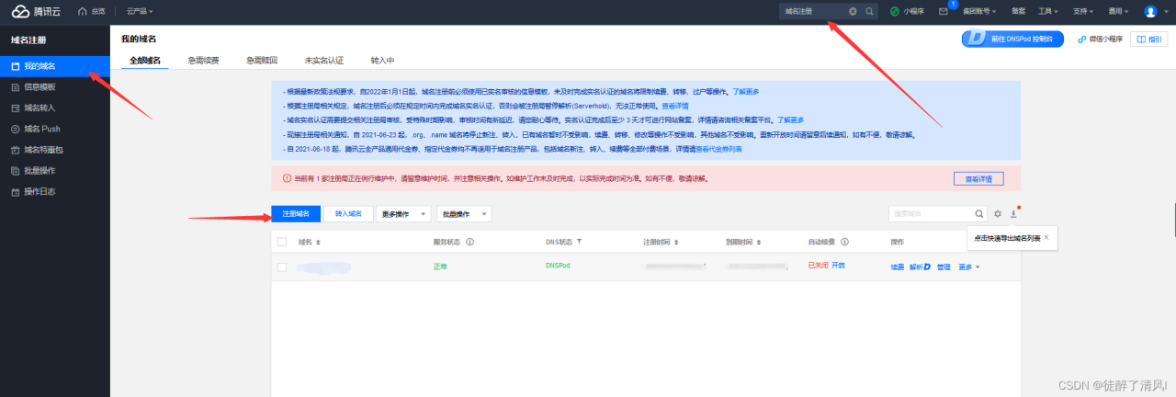
Task: Click 信息模板 sidebar icon
Action: (15, 87)
